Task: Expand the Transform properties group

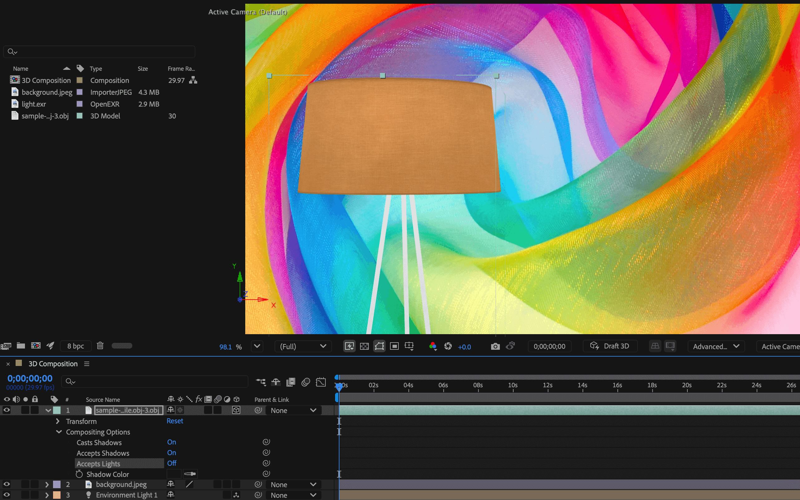Action: [57, 421]
